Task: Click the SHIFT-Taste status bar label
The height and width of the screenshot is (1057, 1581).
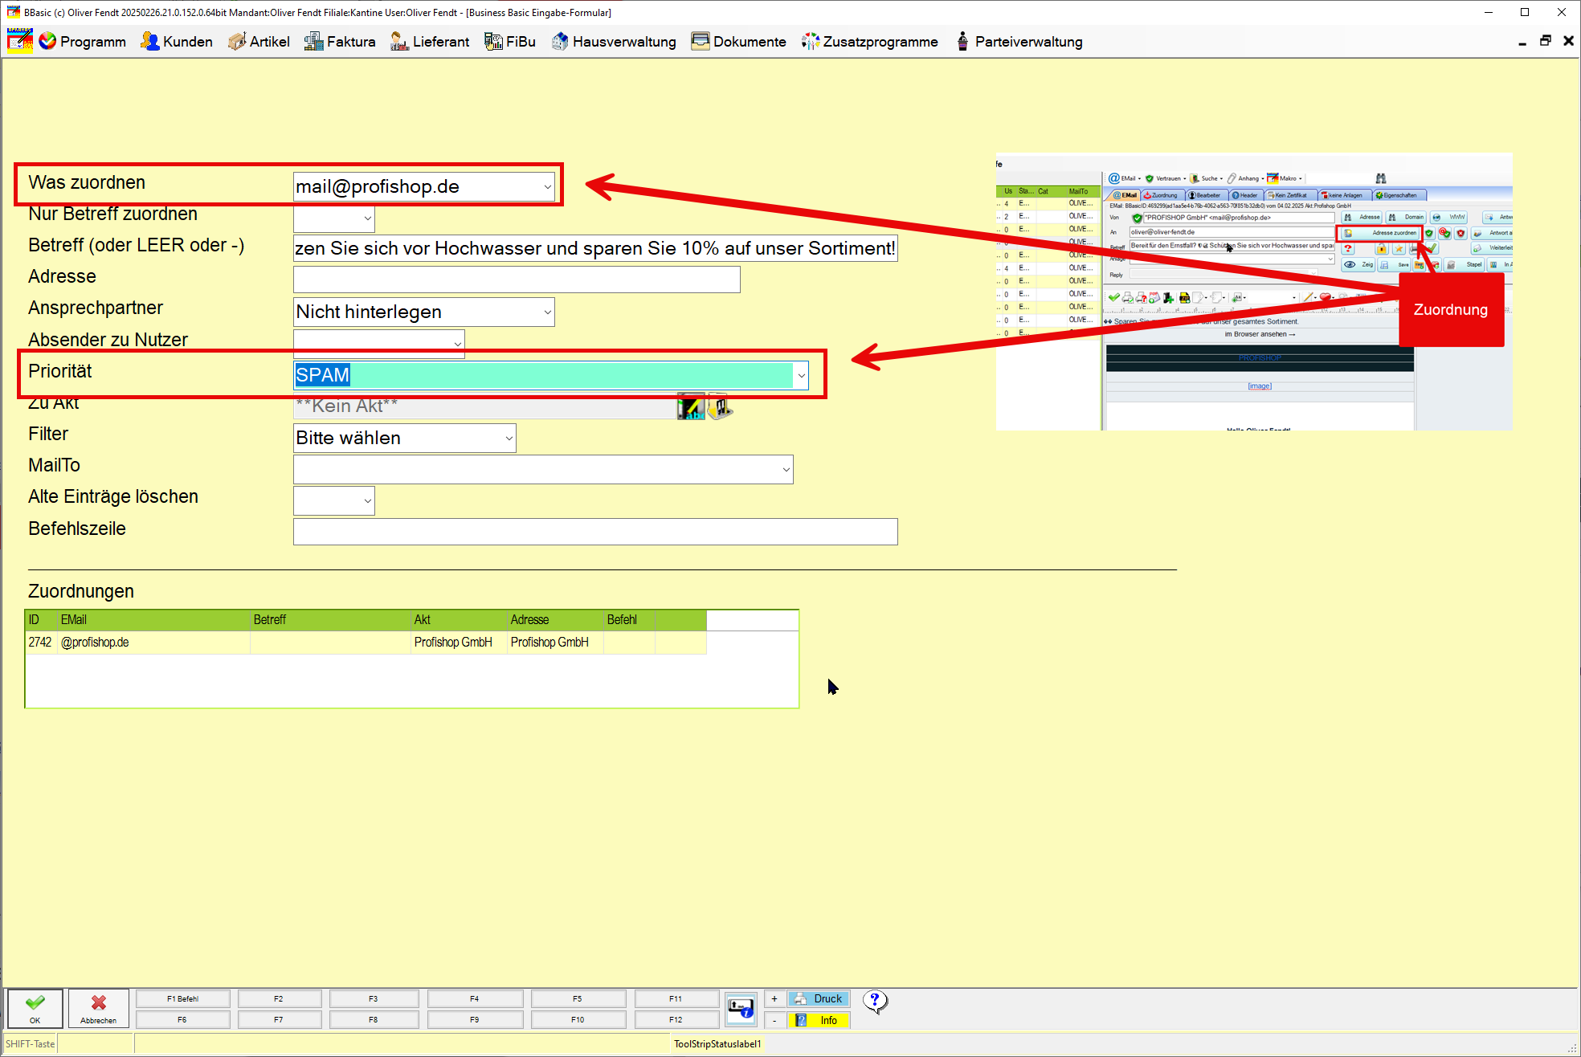Action: [x=31, y=1044]
